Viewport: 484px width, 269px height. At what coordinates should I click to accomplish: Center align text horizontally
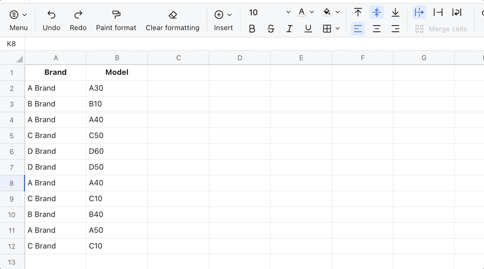[376, 29]
